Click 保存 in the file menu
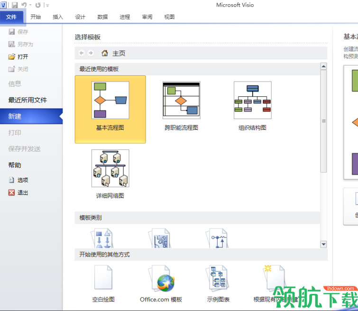This screenshot has width=358, height=311. tap(23, 32)
